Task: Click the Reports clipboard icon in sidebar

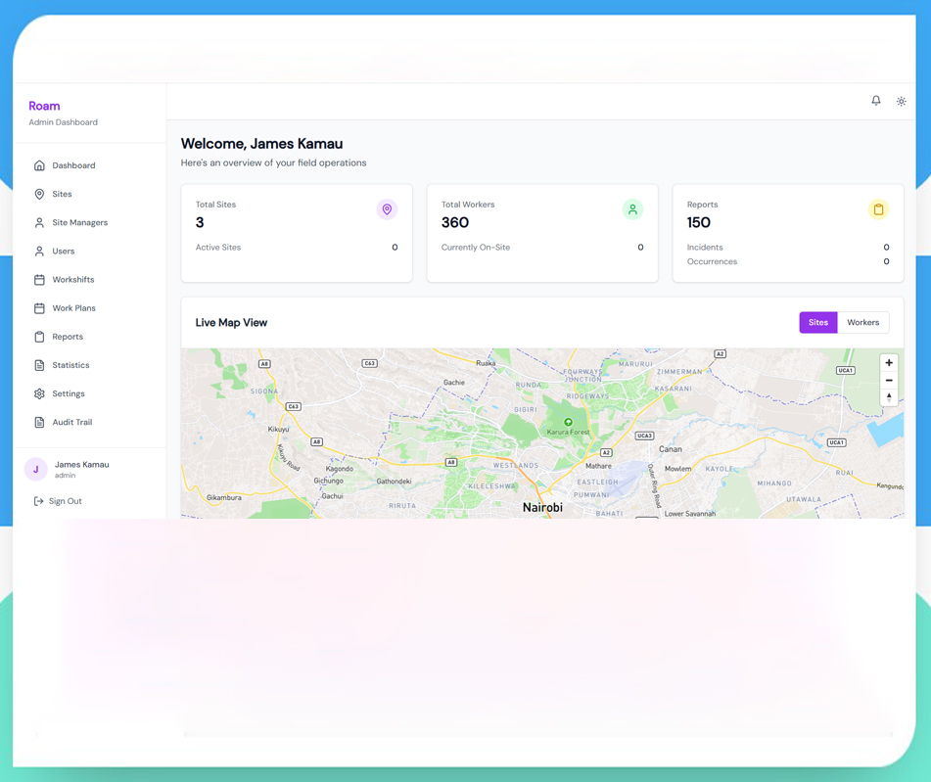Action: 39,336
